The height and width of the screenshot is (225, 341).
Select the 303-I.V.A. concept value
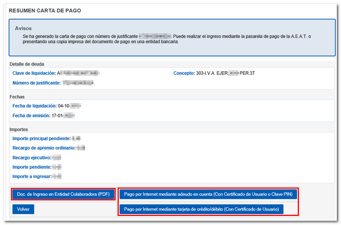pyautogui.click(x=225, y=73)
